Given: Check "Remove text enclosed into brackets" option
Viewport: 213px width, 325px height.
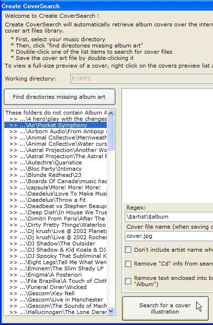Looking at the screenshot, I should [x=128, y=281].
